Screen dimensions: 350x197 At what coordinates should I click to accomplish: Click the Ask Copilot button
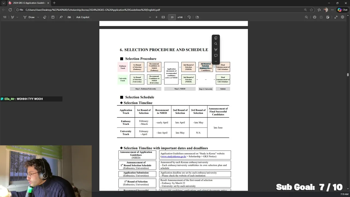click(x=83, y=17)
